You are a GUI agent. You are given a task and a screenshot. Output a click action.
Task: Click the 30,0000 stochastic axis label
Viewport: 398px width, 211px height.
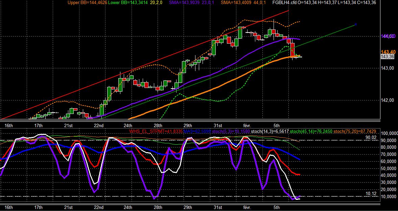tap(389, 183)
